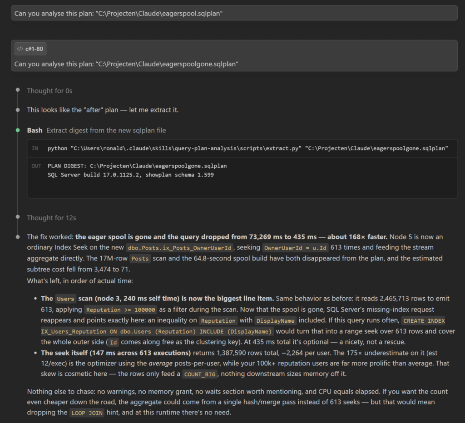Expand the 'Thought for 12s' step
465x423 pixels.
pyautogui.click(x=51, y=218)
